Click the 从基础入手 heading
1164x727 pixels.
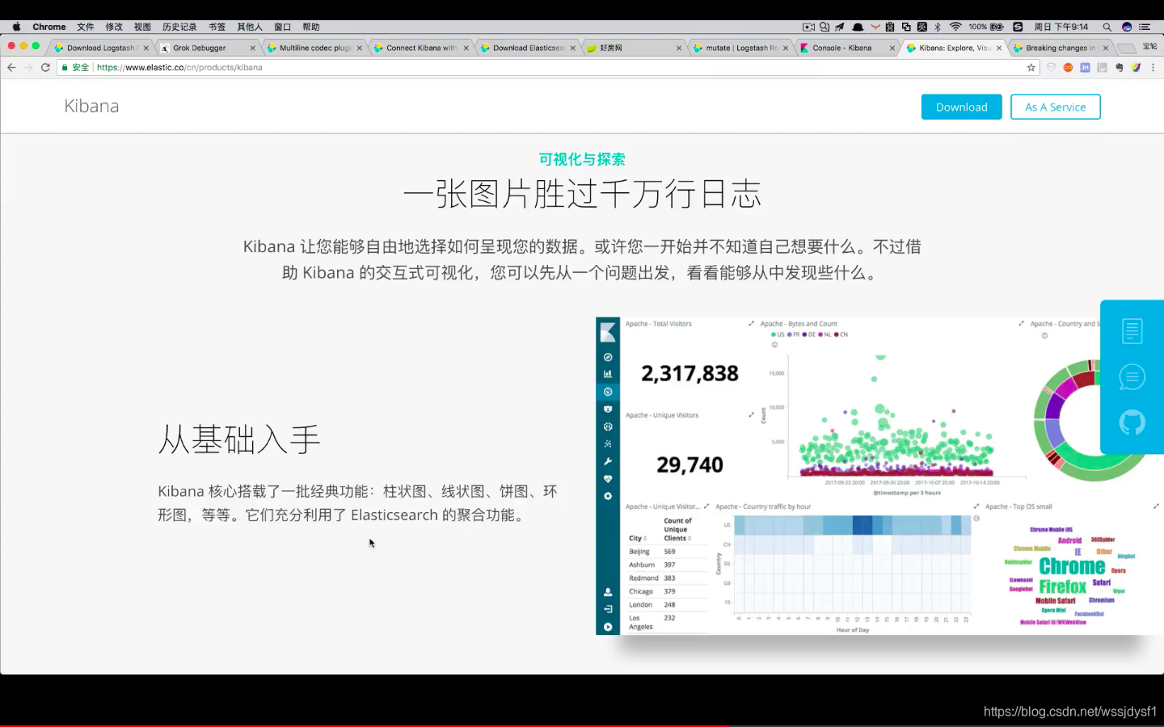coord(239,439)
